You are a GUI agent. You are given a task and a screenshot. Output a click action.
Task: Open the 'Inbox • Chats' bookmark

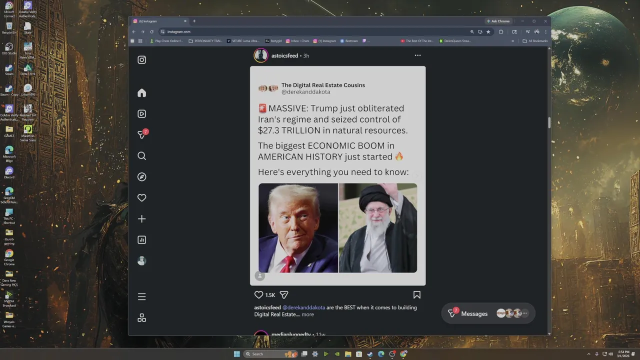pos(297,41)
